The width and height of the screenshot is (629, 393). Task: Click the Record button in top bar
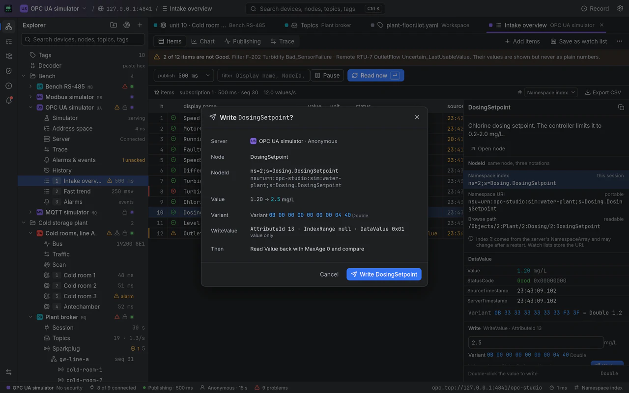[x=595, y=8]
